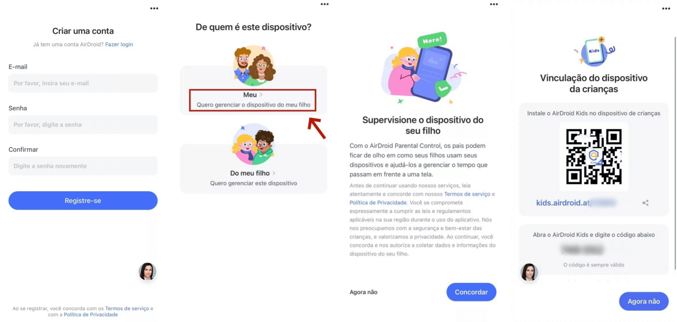Click the blue Agora não button
The width and height of the screenshot is (677, 322).
pos(644,301)
